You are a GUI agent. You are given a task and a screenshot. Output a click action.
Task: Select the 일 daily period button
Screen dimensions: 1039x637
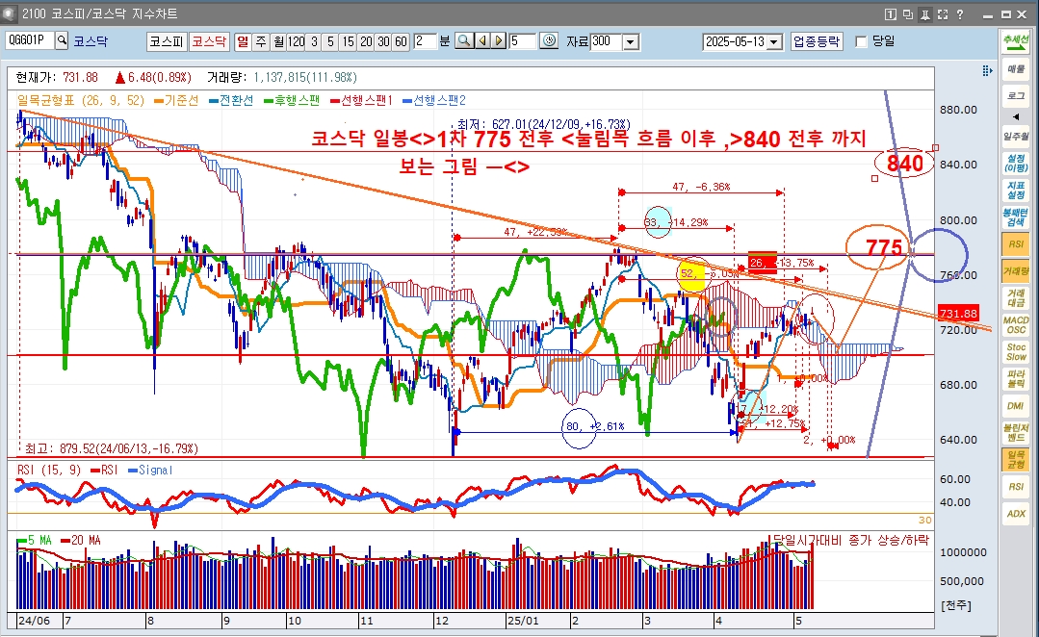[x=244, y=41]
